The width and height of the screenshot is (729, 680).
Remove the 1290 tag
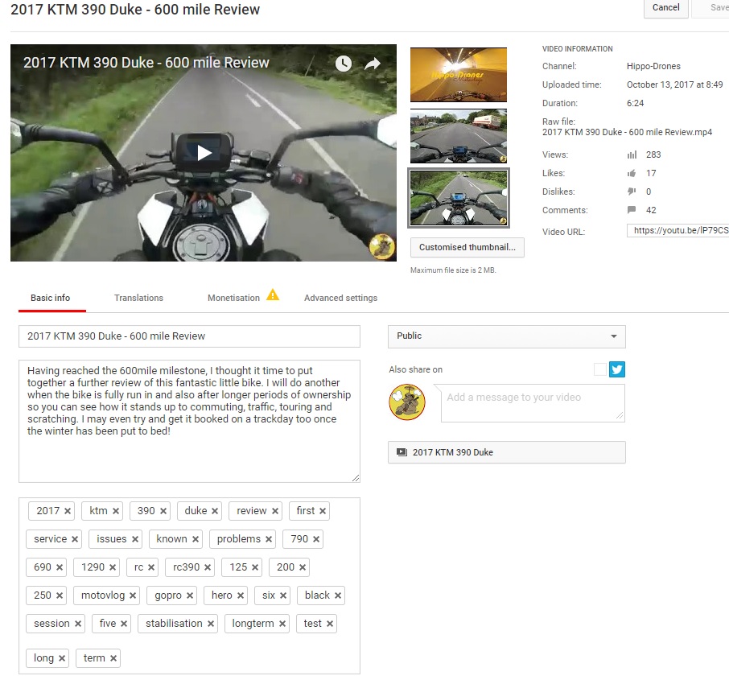pyautogui.click(x=113, y=567)
